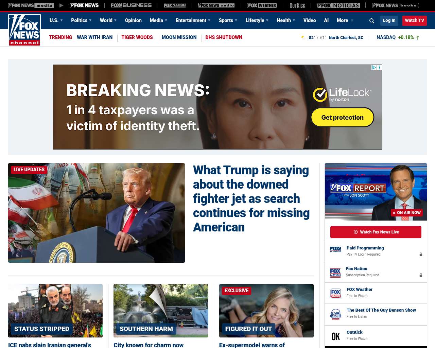This screenshot has width=435, height=348.
Task: Click the Watch Fox News Live button
Action: (x=376, y=232)
